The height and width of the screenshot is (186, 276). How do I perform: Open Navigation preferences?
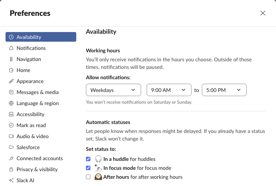(41, 59)
